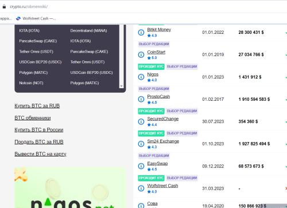The width and height of the screenshot is (287, 208).
Task: Click info icon beside SecuredChange
Action: point(141,121)
